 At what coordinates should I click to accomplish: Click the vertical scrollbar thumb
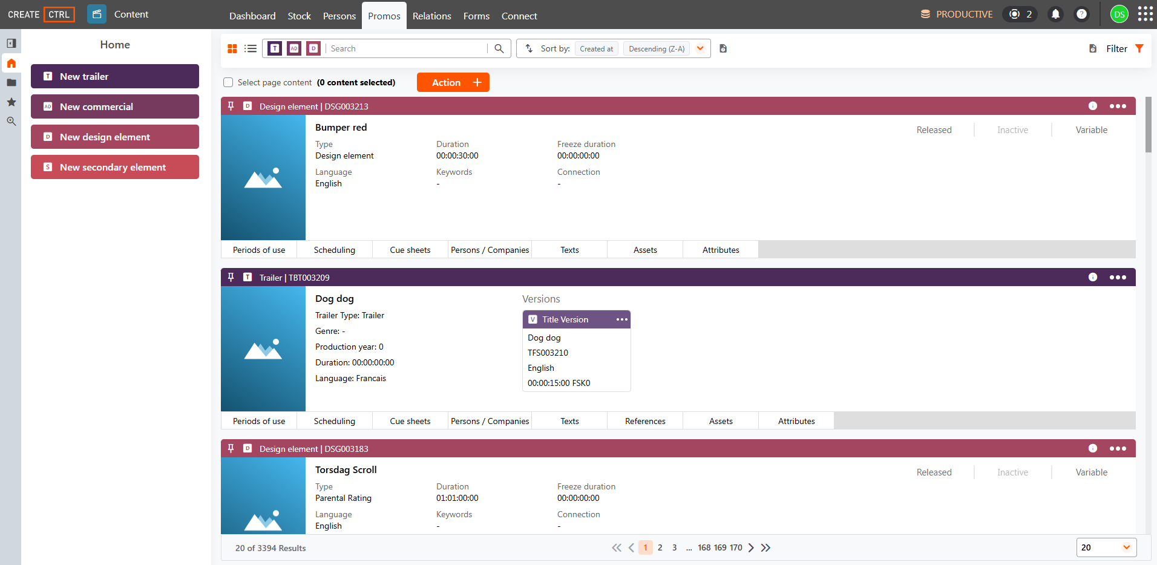pyautogui.click(x=1149, y=125)
